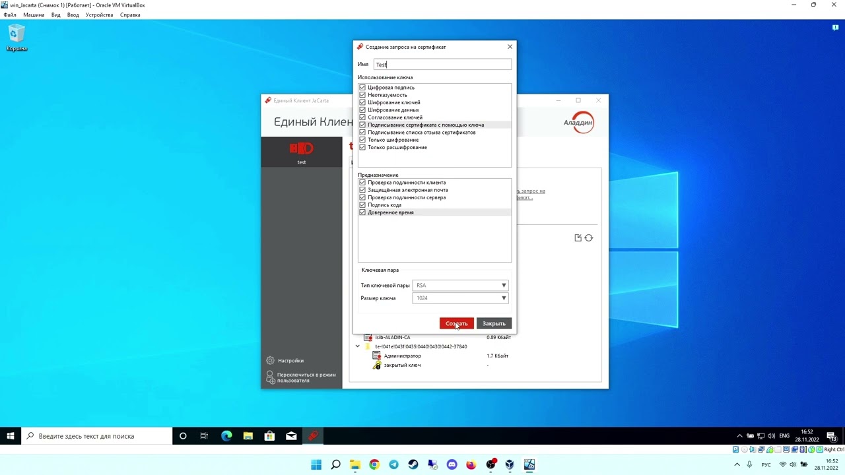Toggle the Согласование ключей checkbox
The height and width of the screenshot is (475, 845).
click(362, 117)
